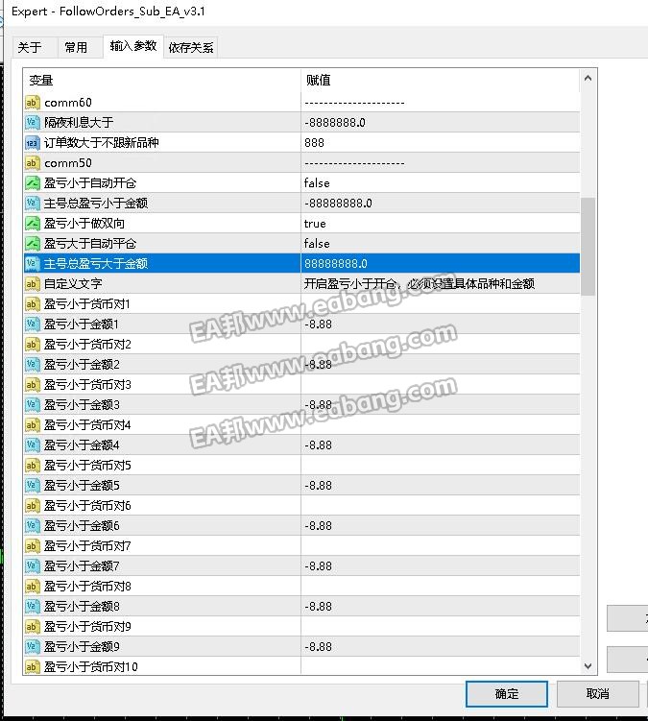Select the 输入参数 tab
This screenshot has height=721, width=648.
coord(133,46)
